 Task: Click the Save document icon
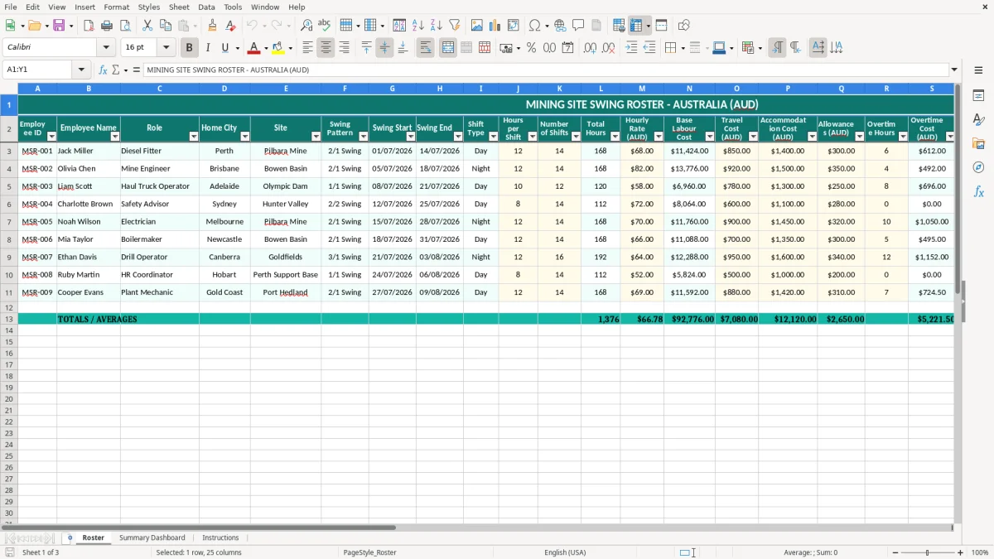(59, 26)
